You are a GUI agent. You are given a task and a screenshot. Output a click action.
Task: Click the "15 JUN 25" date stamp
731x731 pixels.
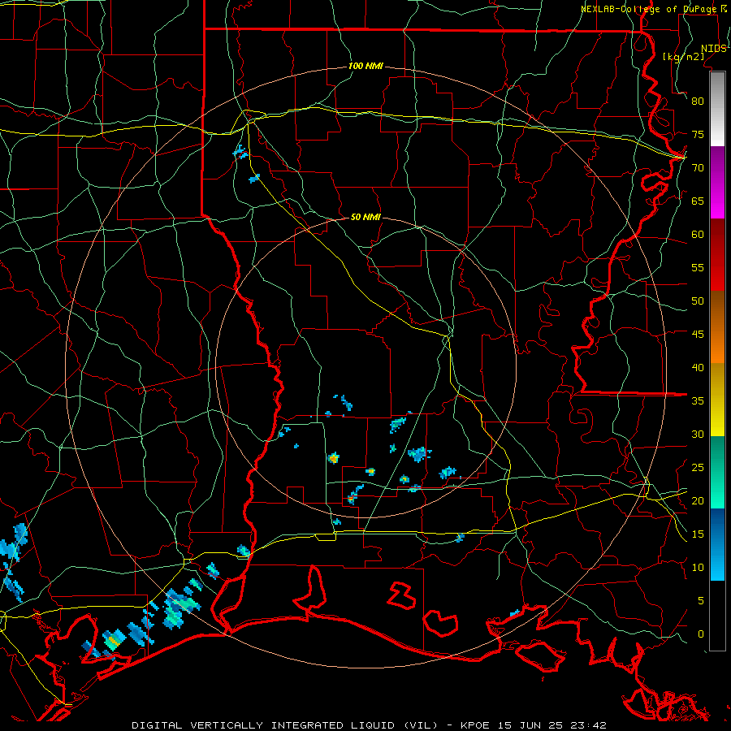click(x=531, y=725)
